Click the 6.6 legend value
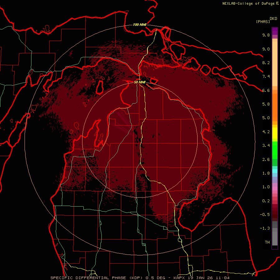This screenshot has height=280, width=280. tap(266, 90)
